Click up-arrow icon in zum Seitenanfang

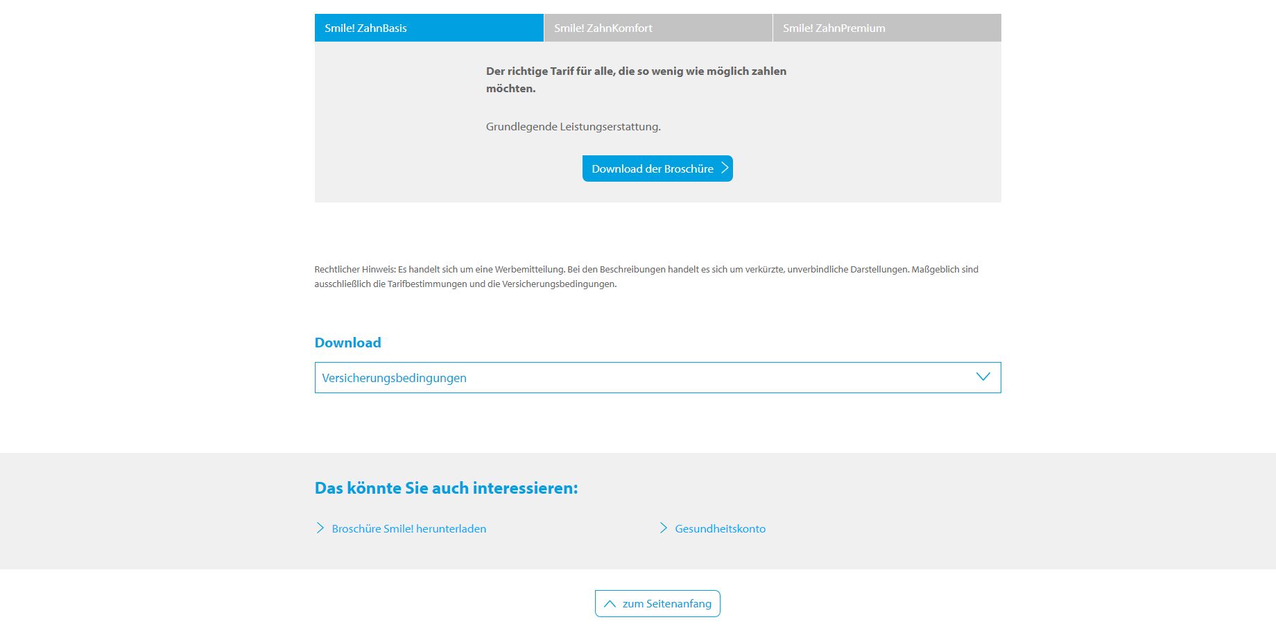click(x=610, y=604)
